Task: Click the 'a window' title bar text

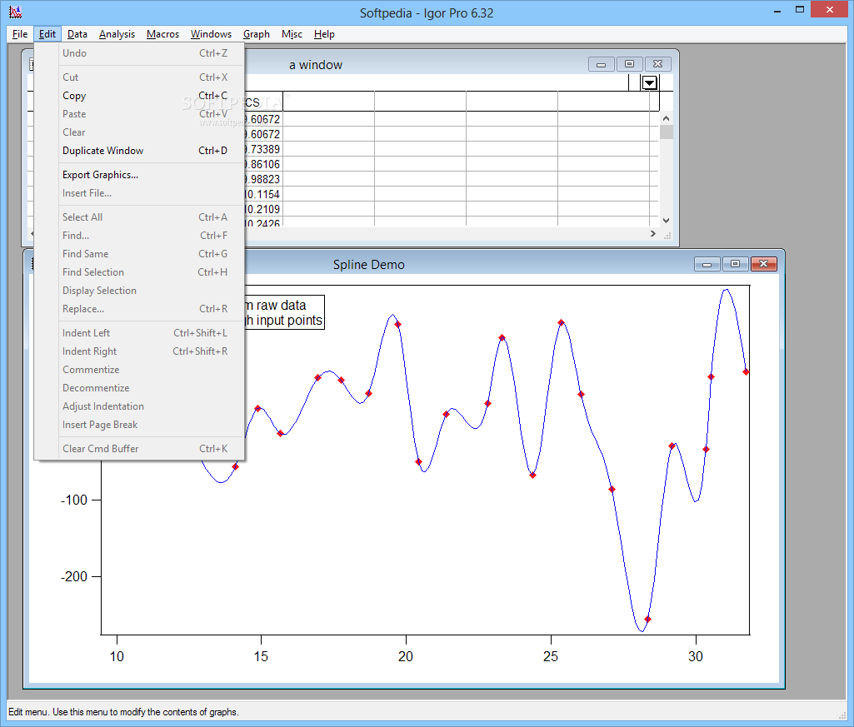Action: click(315, 65)
